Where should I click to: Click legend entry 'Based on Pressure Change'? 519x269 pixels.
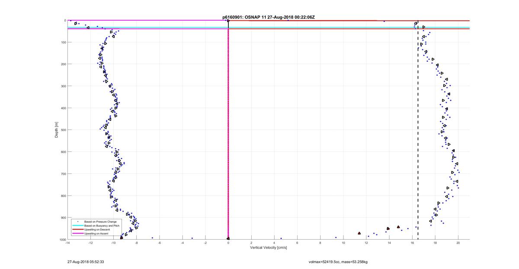click(100, 221)
